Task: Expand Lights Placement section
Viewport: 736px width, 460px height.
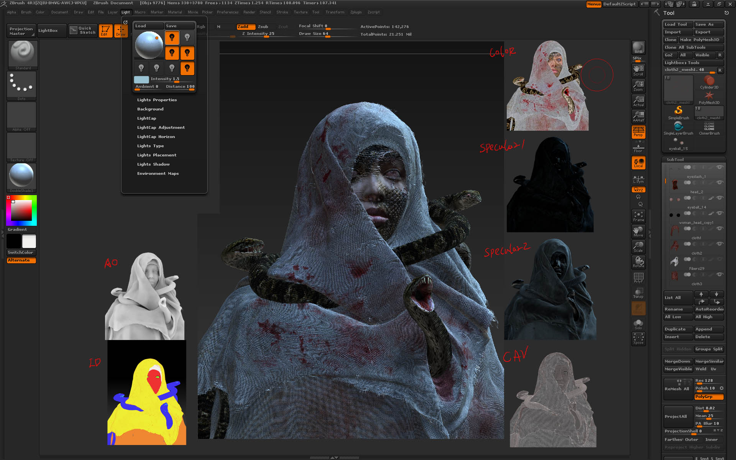Action: tap(157, 155)
